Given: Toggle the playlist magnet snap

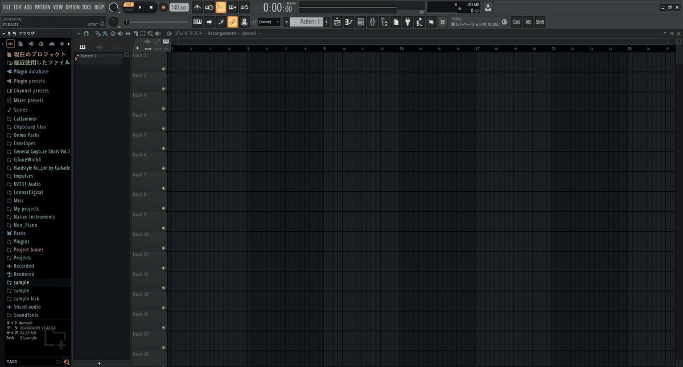Looking at the screenshot, I should 86,34.
